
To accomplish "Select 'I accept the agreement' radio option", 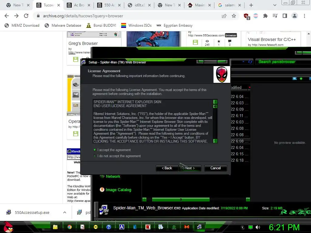I will (x=95, y=150).
